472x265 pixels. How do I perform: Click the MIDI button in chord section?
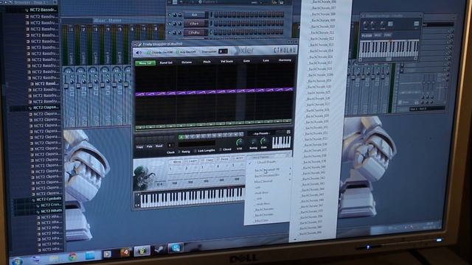click(x=239, y=158)
